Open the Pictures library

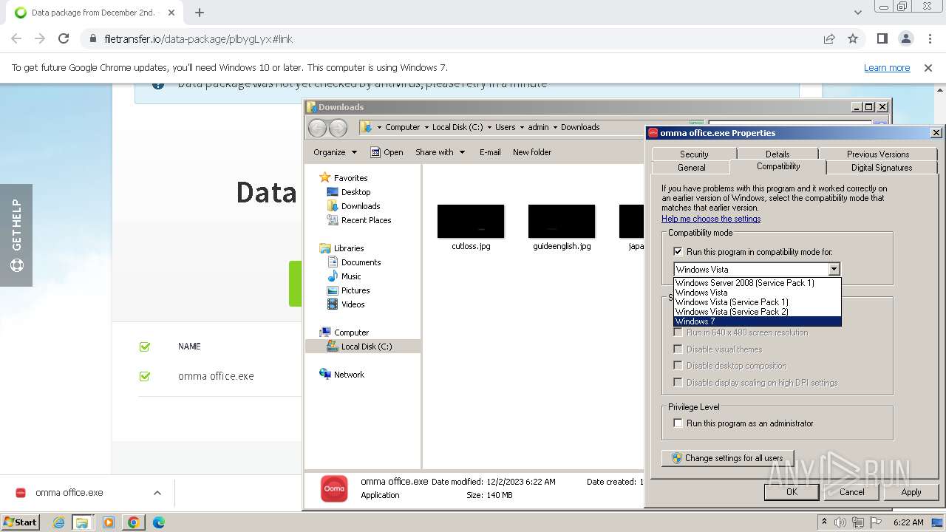coord(355,290)
